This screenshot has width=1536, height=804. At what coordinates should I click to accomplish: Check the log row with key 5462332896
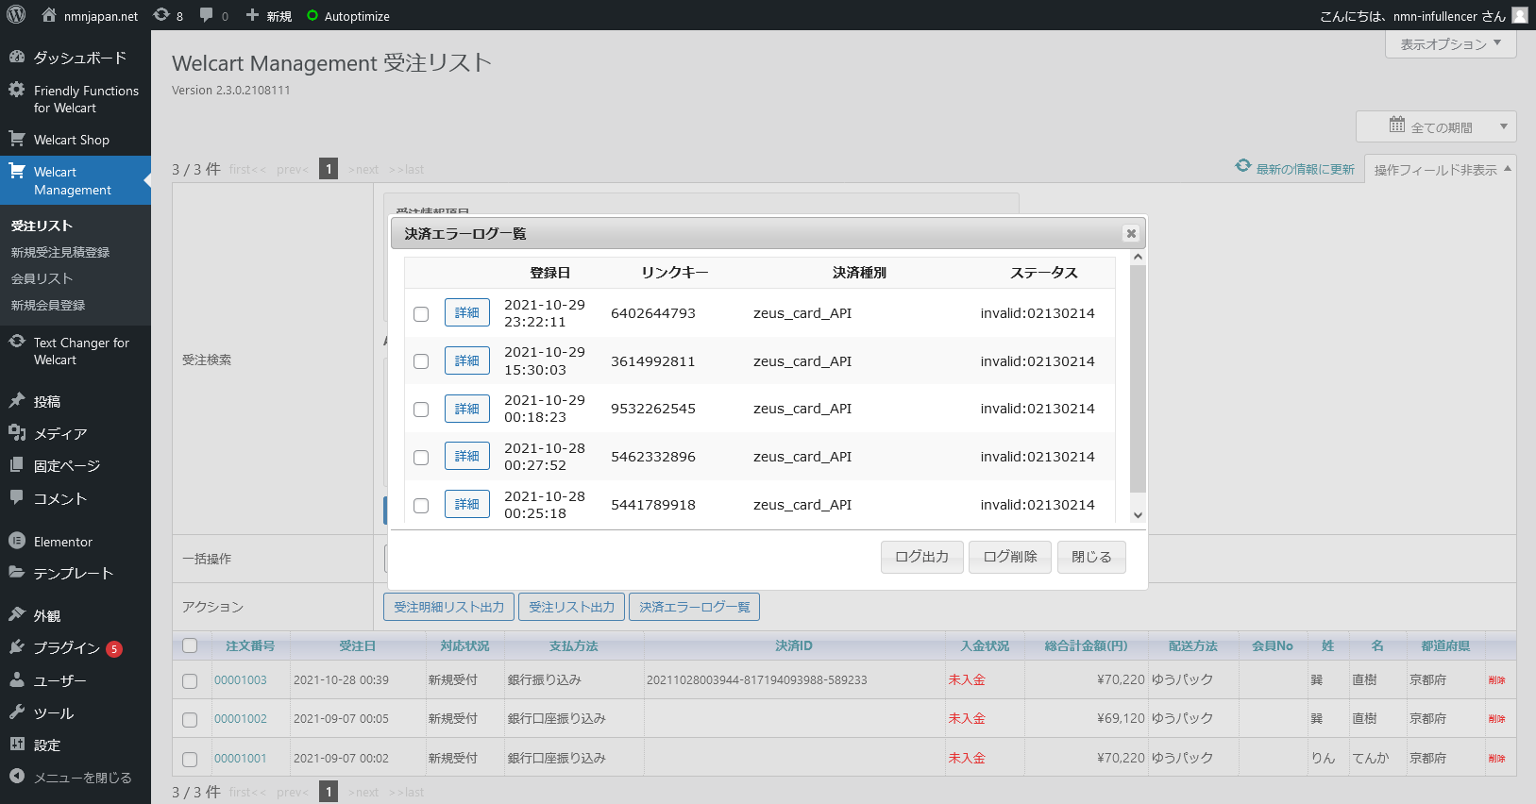coord(421,458)
